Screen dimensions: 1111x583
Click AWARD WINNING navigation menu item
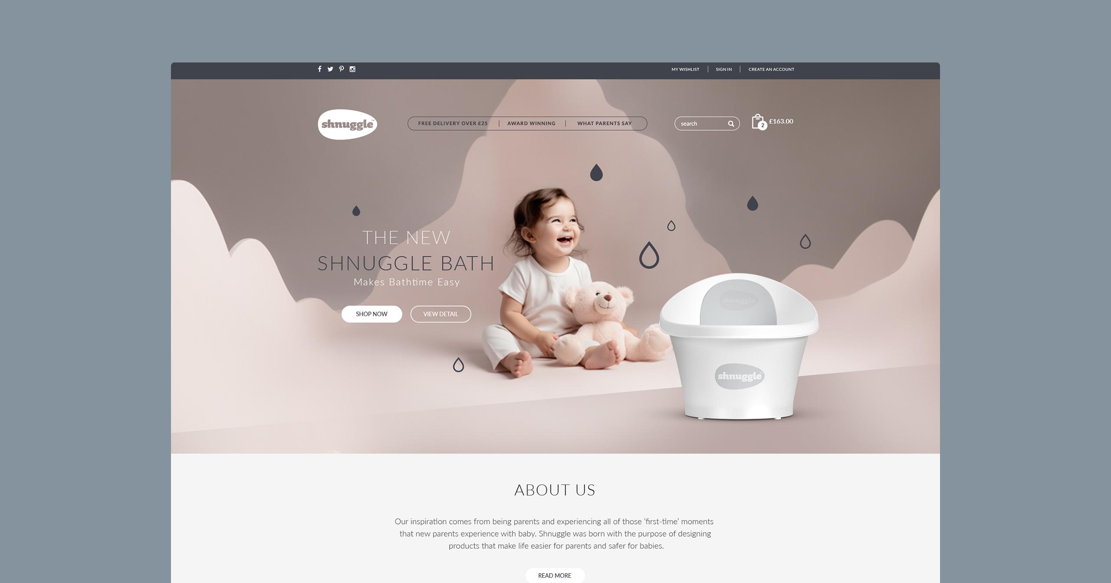[x=531, y=123]
